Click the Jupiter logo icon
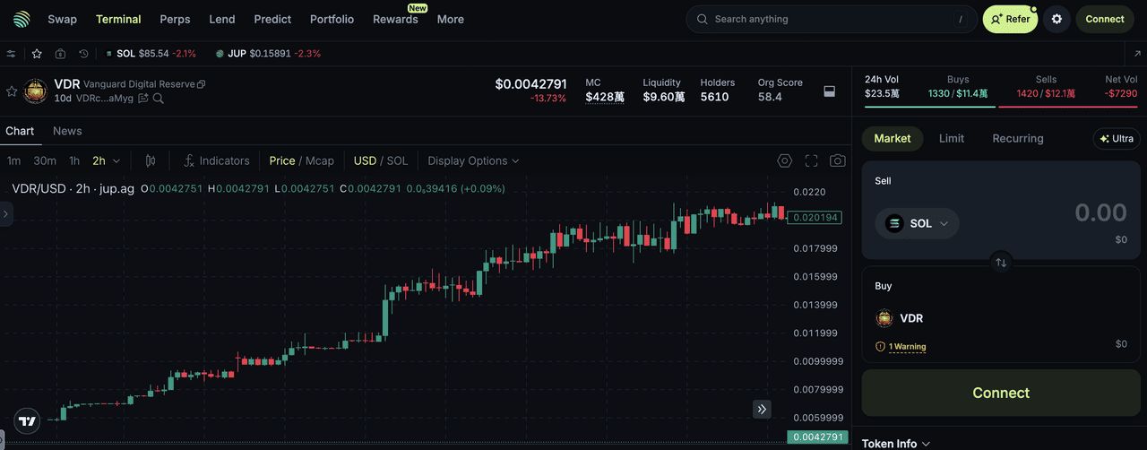Image resolution: width=1147 pixels, height=450 pixels. tap(22, 19)
